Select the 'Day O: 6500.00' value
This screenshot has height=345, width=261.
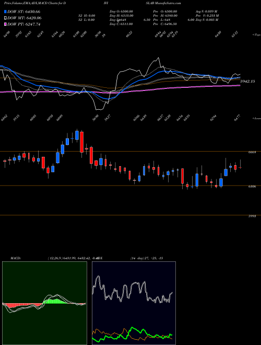(121, 11)
